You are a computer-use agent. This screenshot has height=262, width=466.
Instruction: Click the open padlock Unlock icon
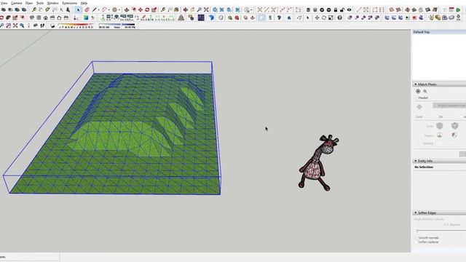click(x=342, y=9)
